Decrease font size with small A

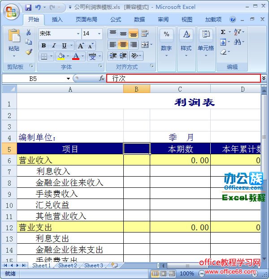click(91, 46)
